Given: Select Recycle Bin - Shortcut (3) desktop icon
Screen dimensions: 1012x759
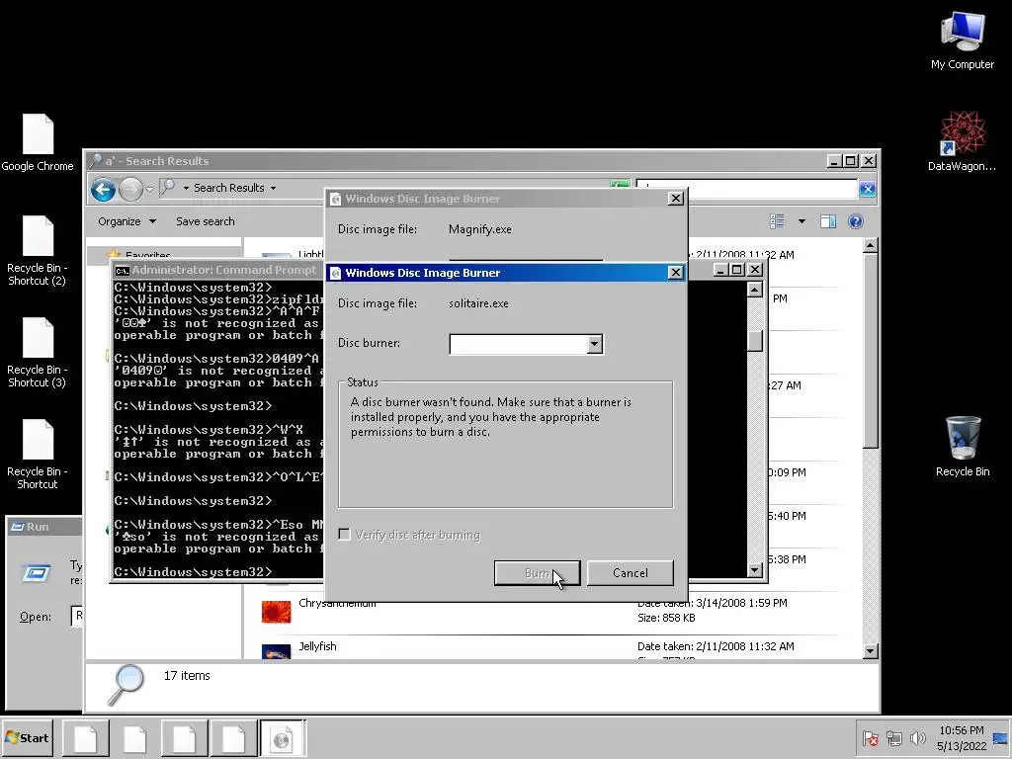Looking at the screenshot, I should click(37, 353).
